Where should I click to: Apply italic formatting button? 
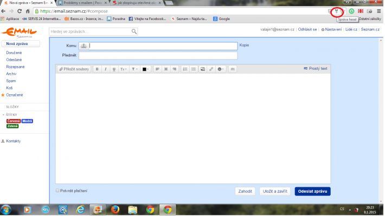pyautogui.click(x=106, y=69)
